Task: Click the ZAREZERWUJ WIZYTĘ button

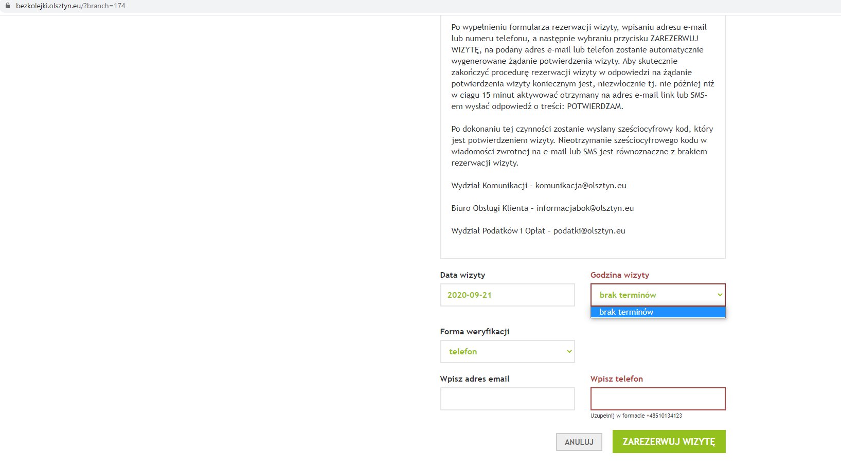Action: pyautogui.click(x=669, y=441)
